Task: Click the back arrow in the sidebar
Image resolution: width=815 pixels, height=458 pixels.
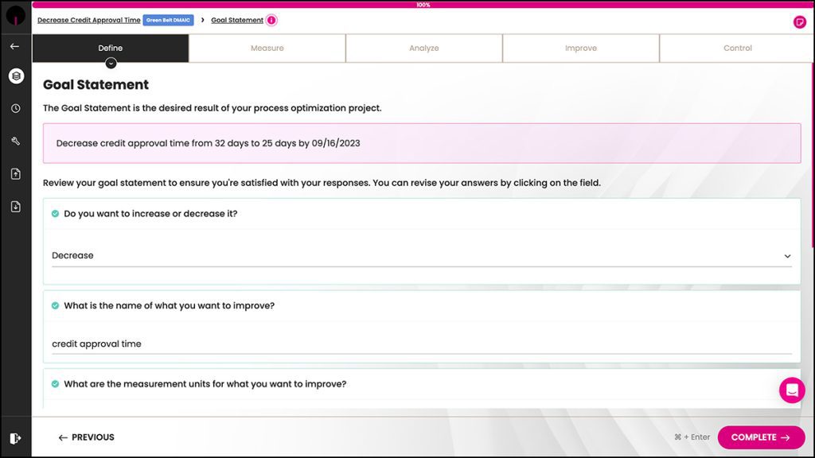Action: [x=15, y=46]
